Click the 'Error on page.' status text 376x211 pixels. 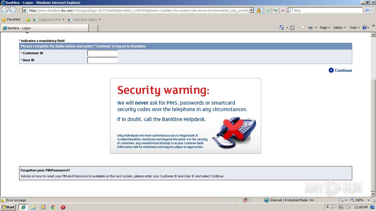click(x=16, y=200)
